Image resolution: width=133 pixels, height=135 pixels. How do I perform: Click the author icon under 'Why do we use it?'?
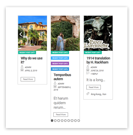pyautogui.click(x=22, y=66)
